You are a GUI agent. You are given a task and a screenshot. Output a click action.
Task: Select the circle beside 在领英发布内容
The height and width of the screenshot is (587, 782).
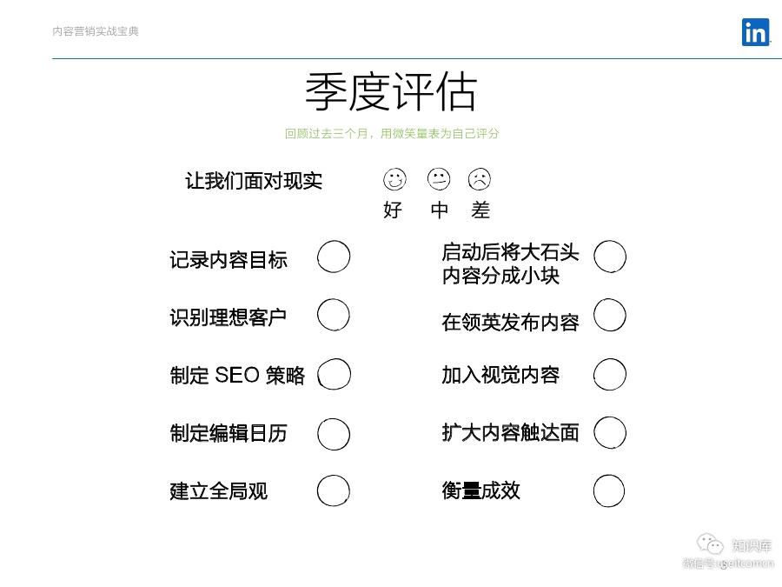click(610, 316)
